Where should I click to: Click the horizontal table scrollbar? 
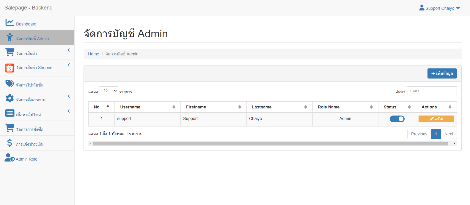point(270,144)
